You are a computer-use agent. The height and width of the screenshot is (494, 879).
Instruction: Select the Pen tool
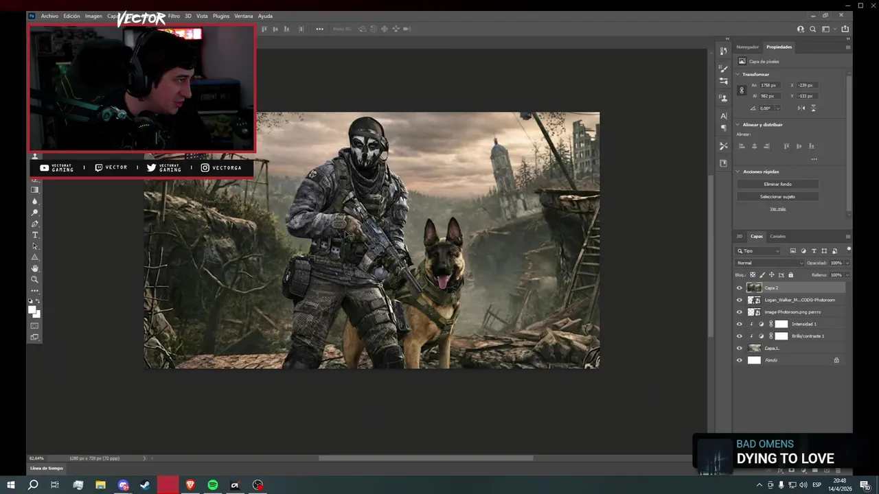coord(35,224)
